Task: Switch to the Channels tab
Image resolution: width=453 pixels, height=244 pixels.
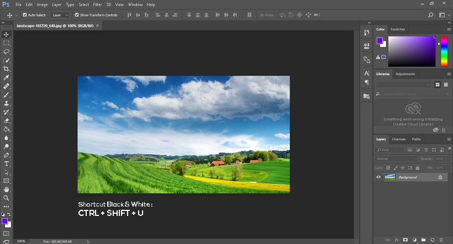Action: pyautogui.click(x=398, y=139)
